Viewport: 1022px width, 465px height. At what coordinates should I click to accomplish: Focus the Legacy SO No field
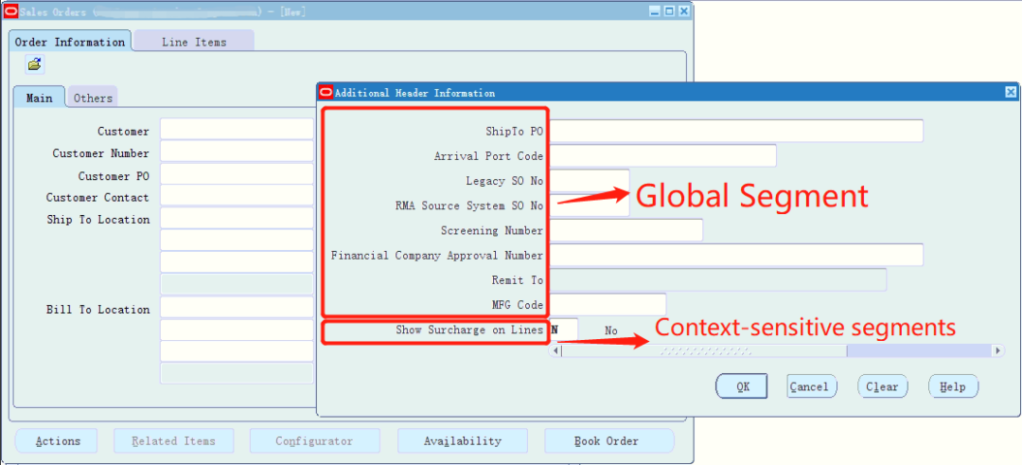(x=590, y=181)
